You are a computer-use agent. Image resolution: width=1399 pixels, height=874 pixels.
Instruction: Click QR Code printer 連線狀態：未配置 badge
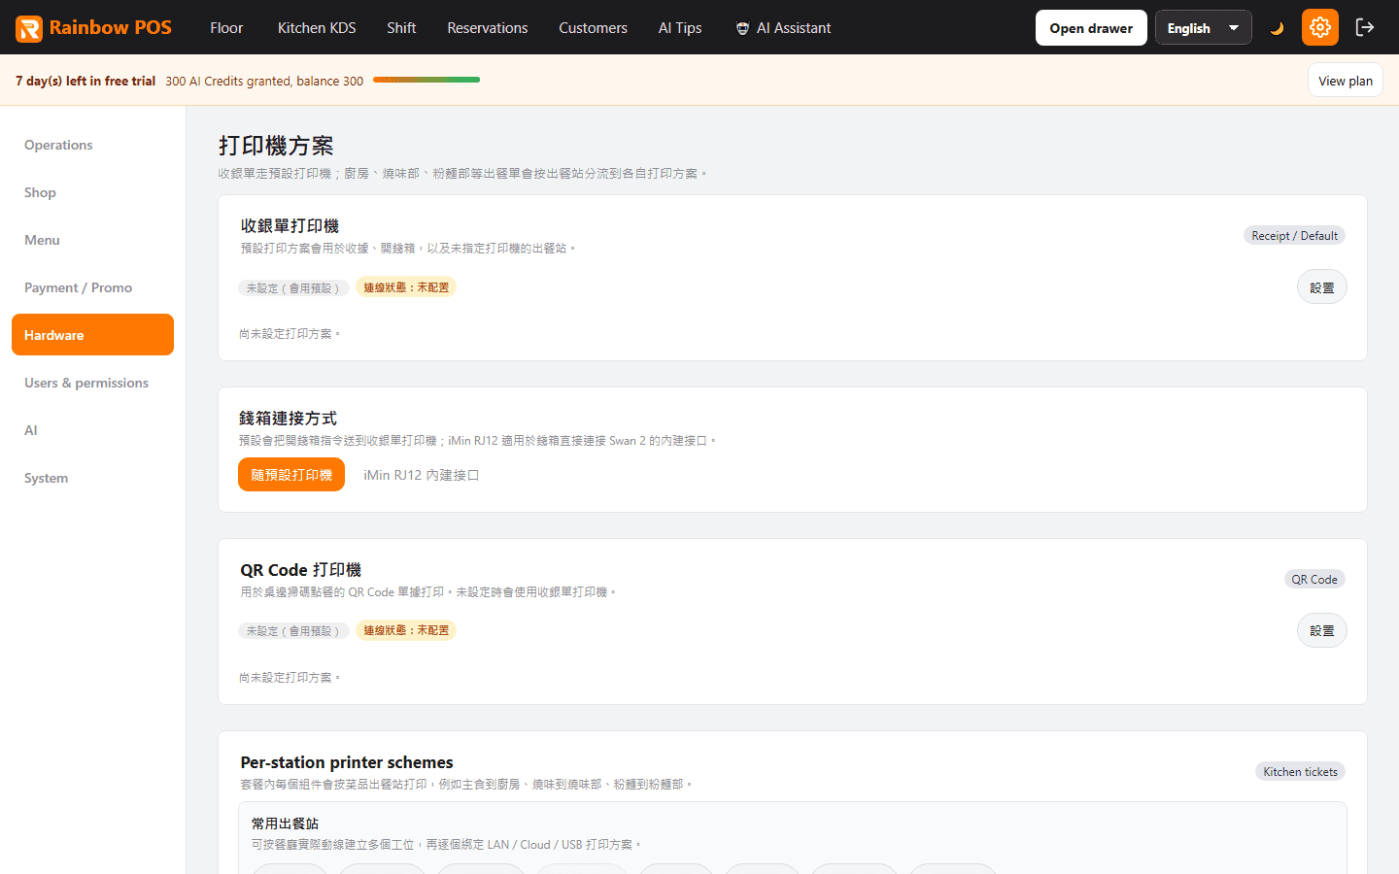pos(406,630)
